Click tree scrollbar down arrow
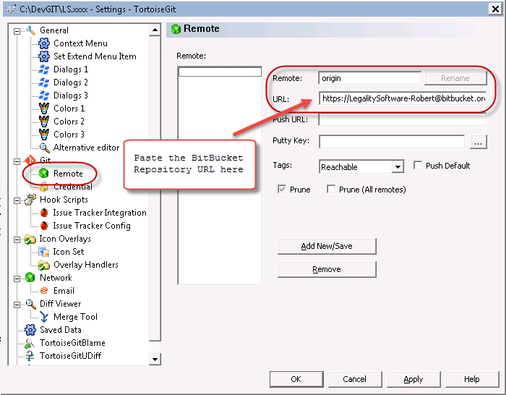Image resolution: width=506 pixels, height=395 pixels. pos(155,359)
